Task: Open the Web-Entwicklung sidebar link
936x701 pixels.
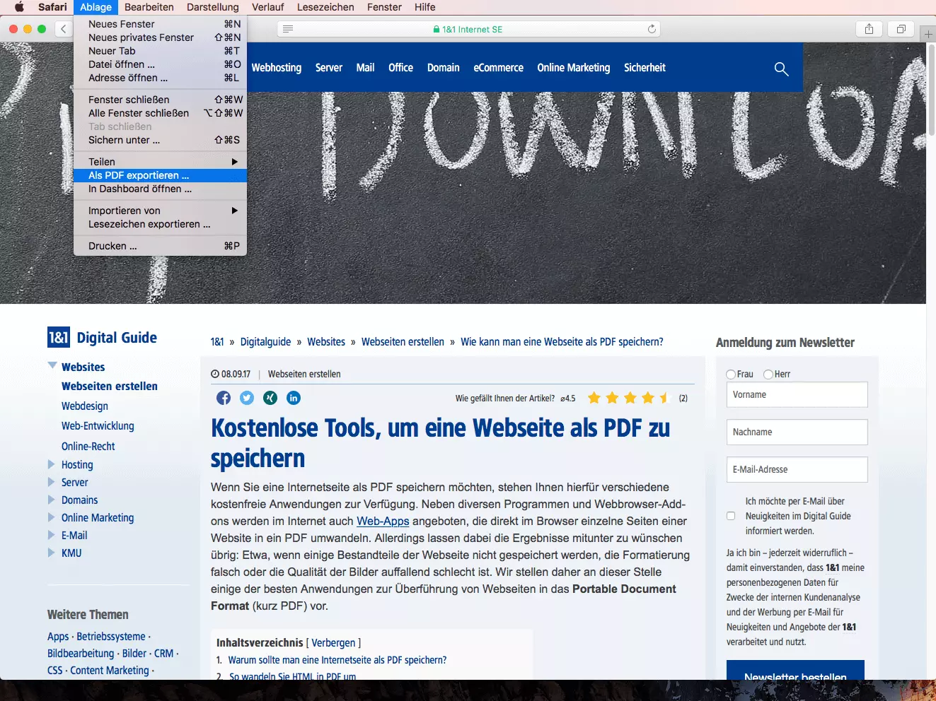Action: 98,425
